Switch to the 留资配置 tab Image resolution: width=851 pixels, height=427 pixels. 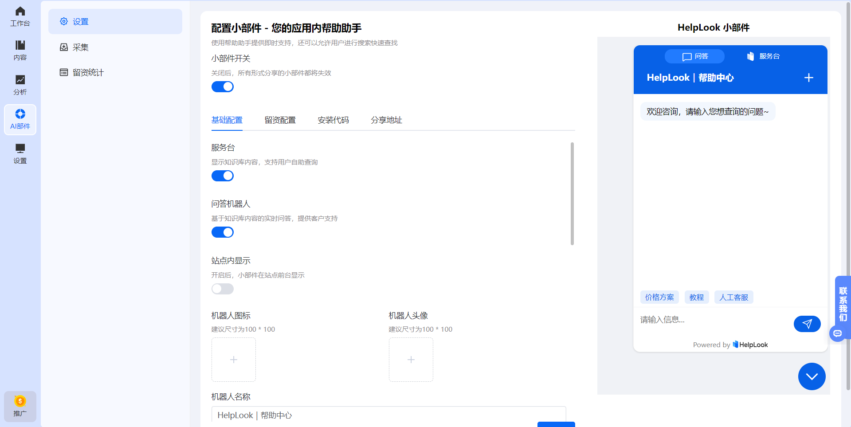[280, 120]
